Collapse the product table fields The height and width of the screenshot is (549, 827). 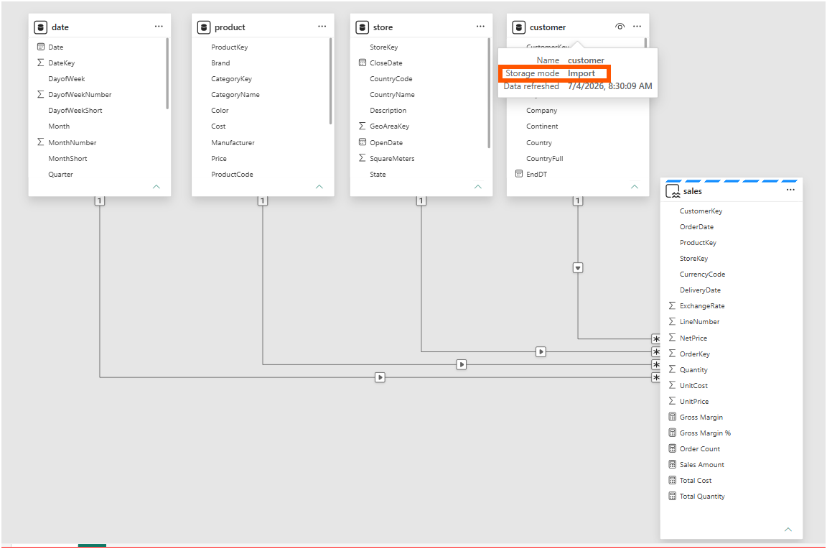[x=319, y=186]
